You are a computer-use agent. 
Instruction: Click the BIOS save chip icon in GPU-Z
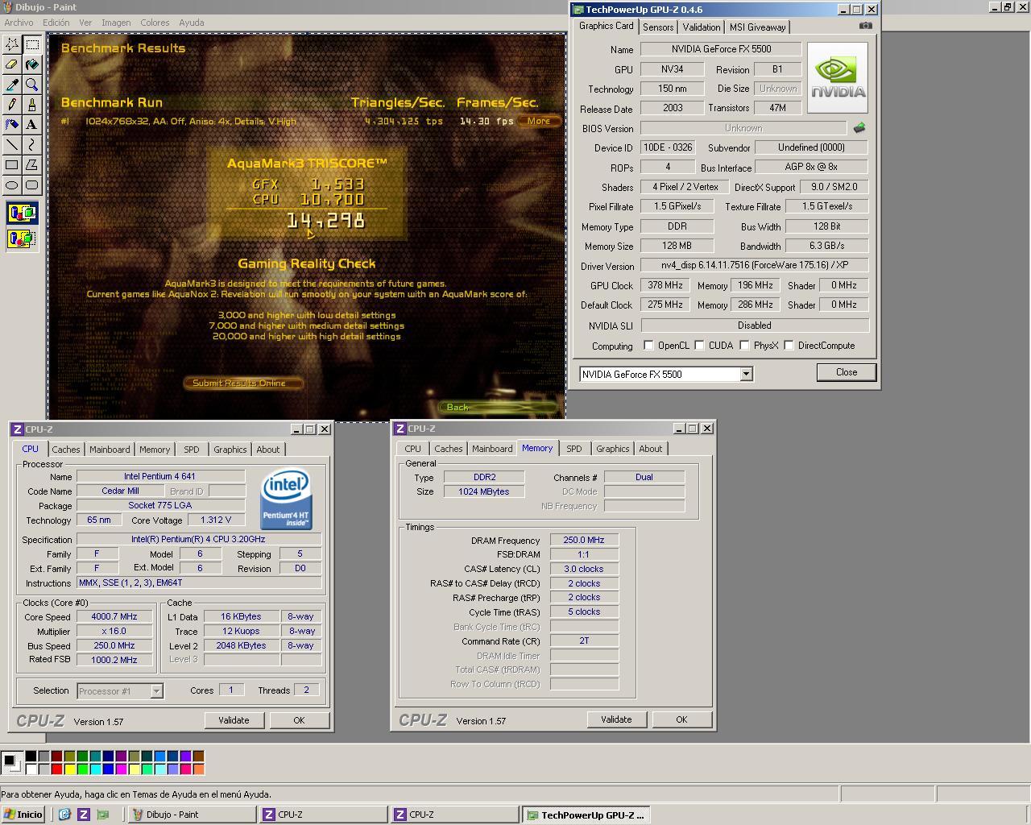859,128
